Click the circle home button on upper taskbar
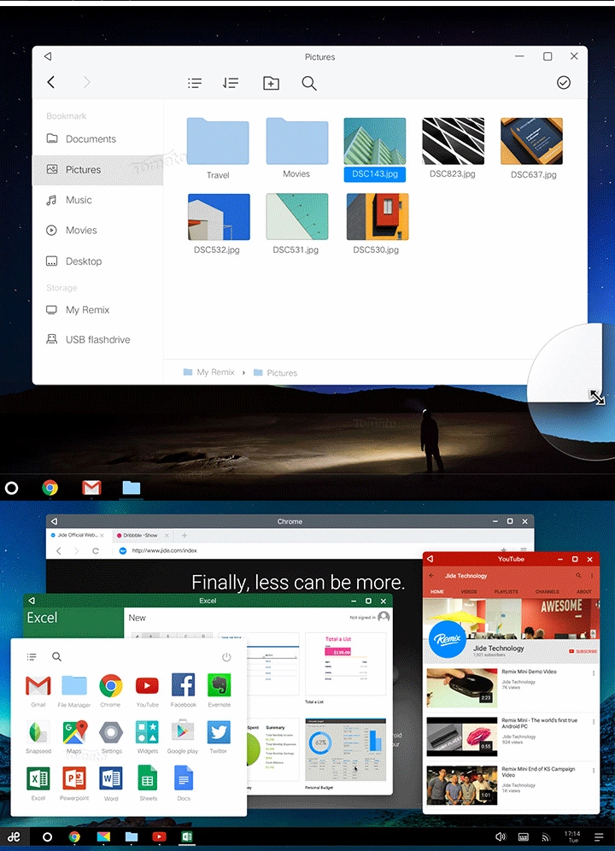This screenshot has height=851, width=615. 11,488
